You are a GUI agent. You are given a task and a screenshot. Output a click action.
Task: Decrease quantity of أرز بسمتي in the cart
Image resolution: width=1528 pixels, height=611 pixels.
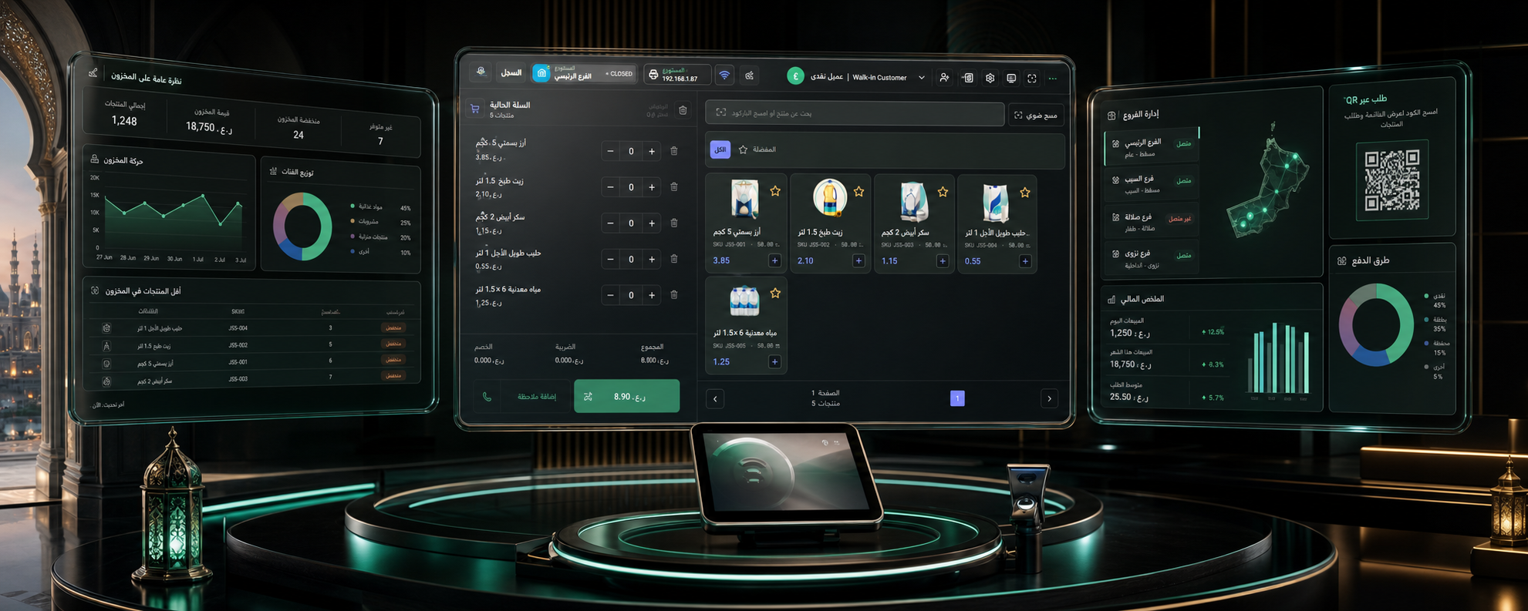610,151
